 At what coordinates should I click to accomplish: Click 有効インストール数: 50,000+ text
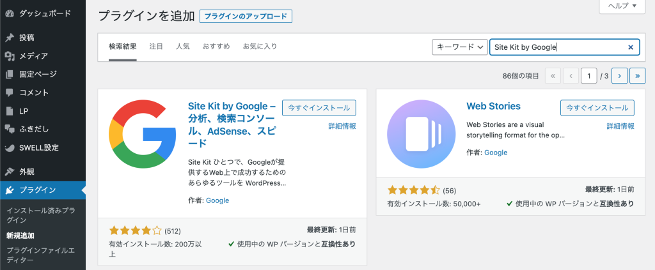pyautogui.click(x=434, y=204)
